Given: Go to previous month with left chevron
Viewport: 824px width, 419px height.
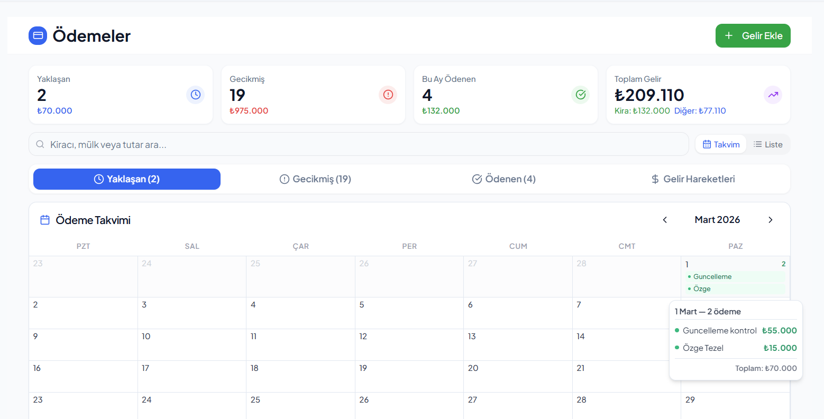Looking at the screenshot, I should pyautogui.click(x=665, y=220).
